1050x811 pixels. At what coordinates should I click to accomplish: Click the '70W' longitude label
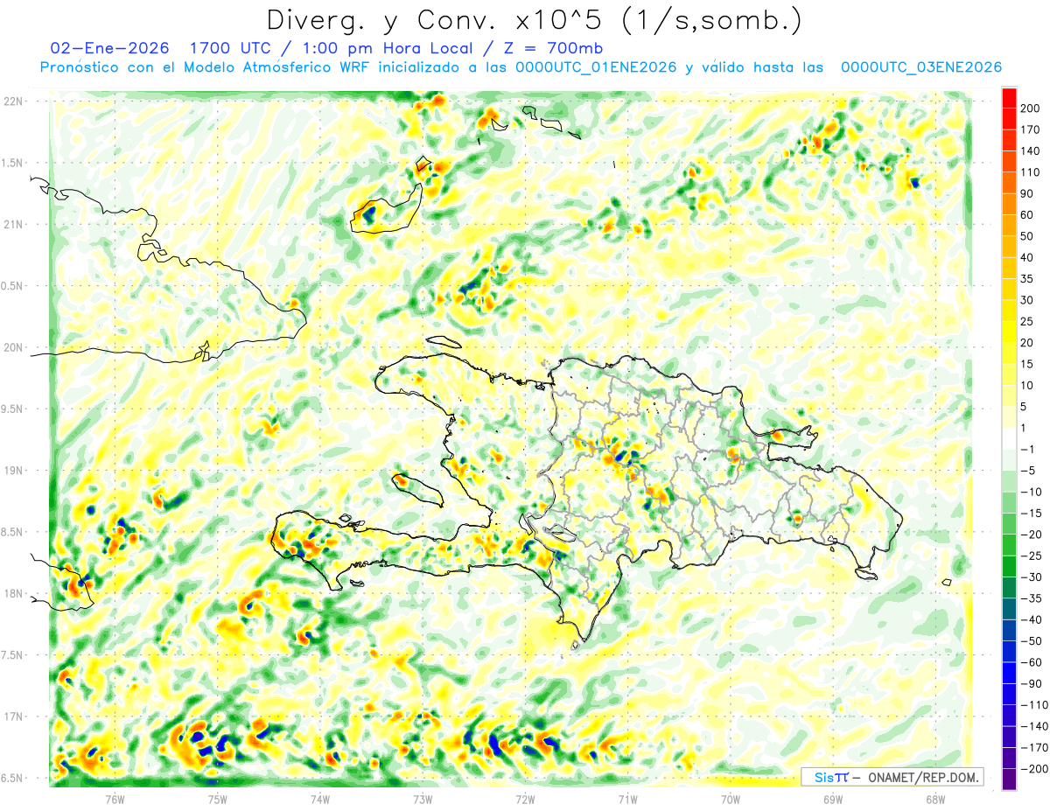tap(731, 799)
